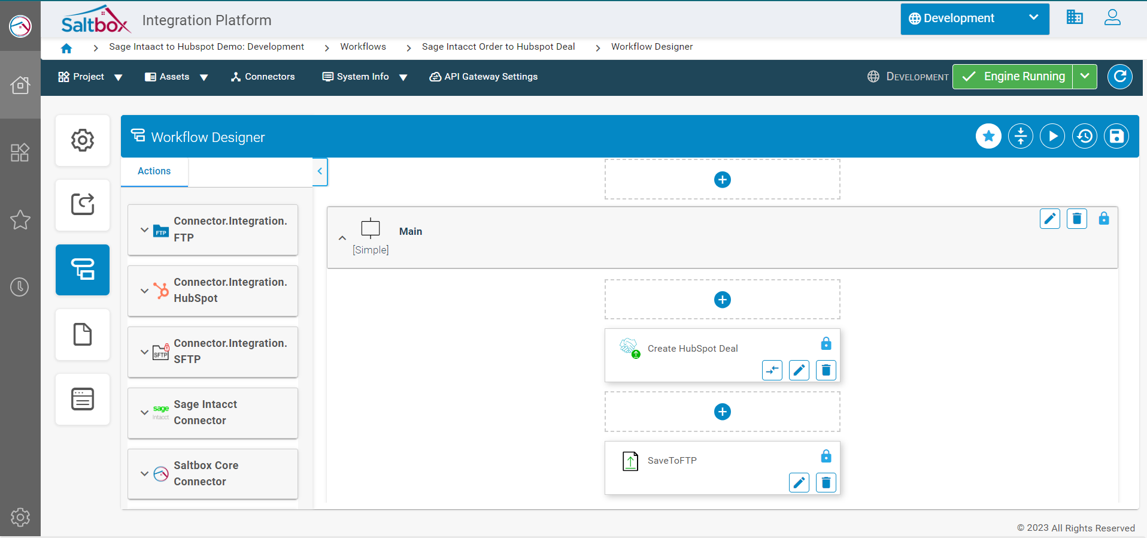Click the collapse-all icon in designer header
Viewport: 1147px width, 538px height.
click(1020, 137)
